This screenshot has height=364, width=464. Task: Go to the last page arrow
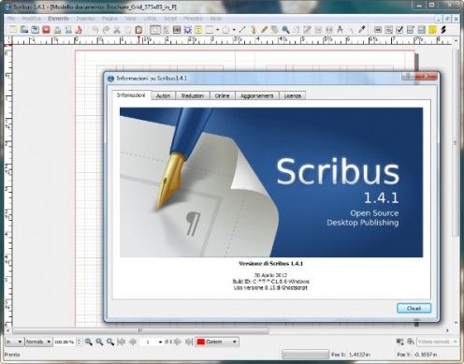coord(189,342)
